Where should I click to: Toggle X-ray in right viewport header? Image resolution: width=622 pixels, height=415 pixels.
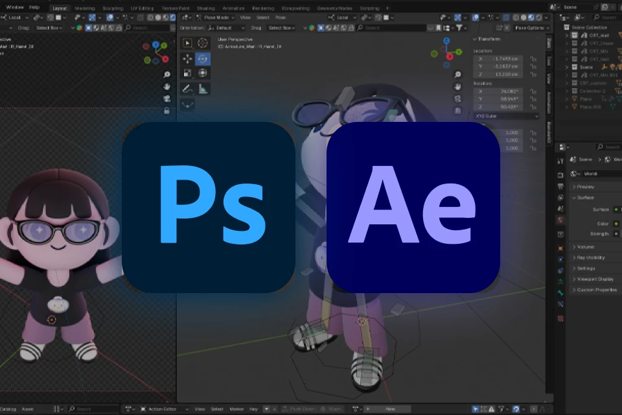[x=506, y=18]
